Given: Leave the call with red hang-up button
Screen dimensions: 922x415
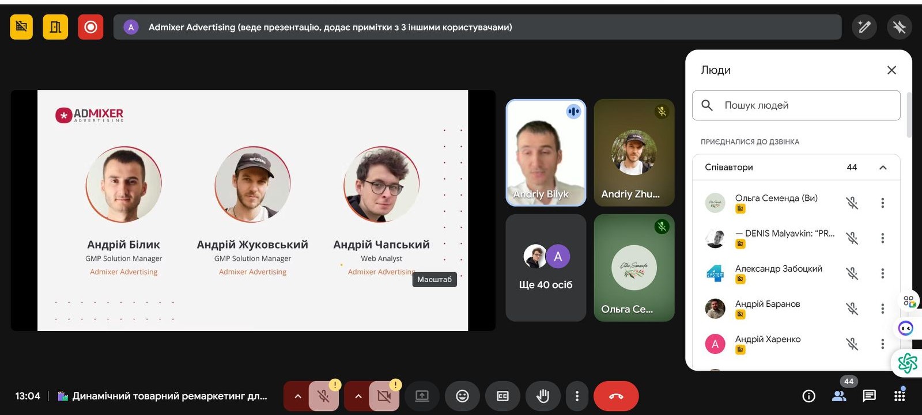Looking at the screenshot, I should point(616,396).
